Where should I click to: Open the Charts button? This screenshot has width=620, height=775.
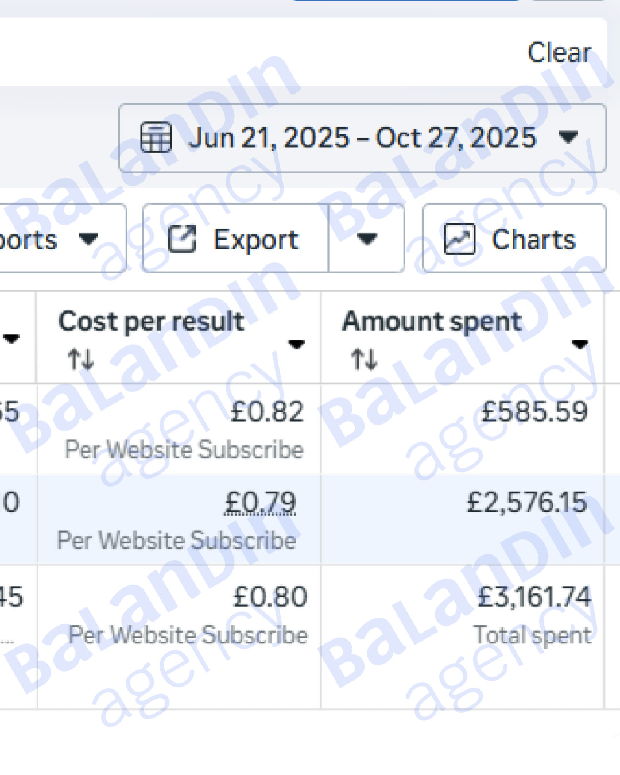coord(514,238)
